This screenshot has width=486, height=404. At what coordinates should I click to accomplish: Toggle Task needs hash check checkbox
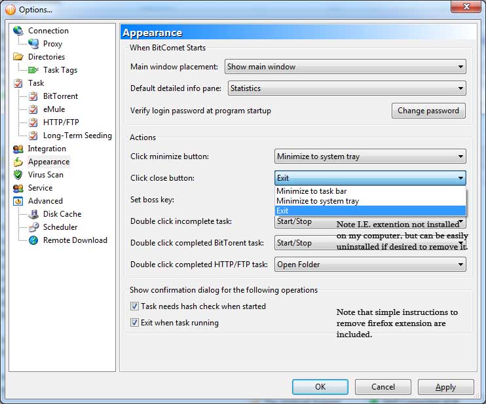(x=134, y=306)
